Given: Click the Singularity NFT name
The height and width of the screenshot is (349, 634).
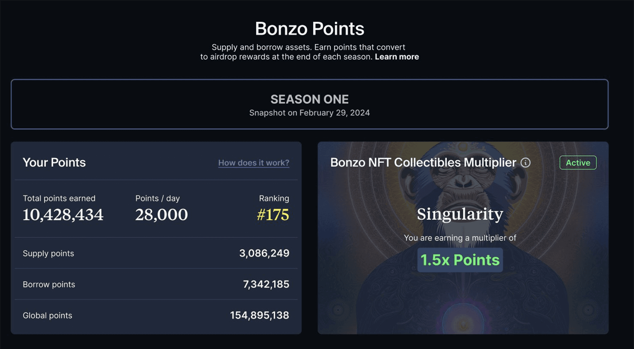Looking at the screenshot, I should click(460, 214).
